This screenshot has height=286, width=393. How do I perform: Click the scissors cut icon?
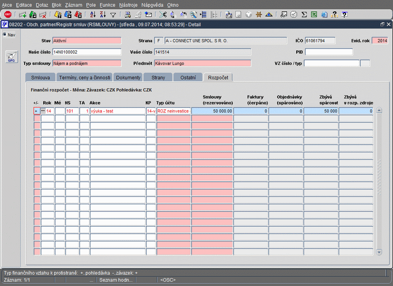tap(163, 15)
